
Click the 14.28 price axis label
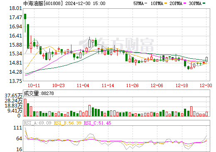pos(16,72)
